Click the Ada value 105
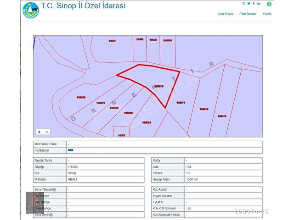 pos(189,167)
